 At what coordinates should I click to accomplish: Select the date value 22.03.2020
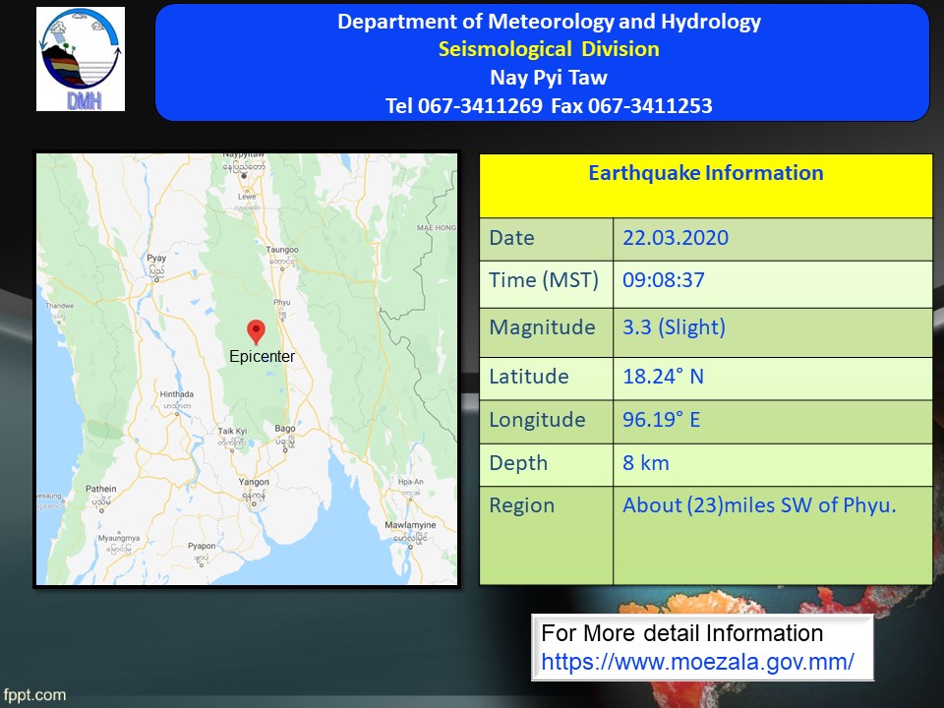pyautogui.click(x=676, y=238)
